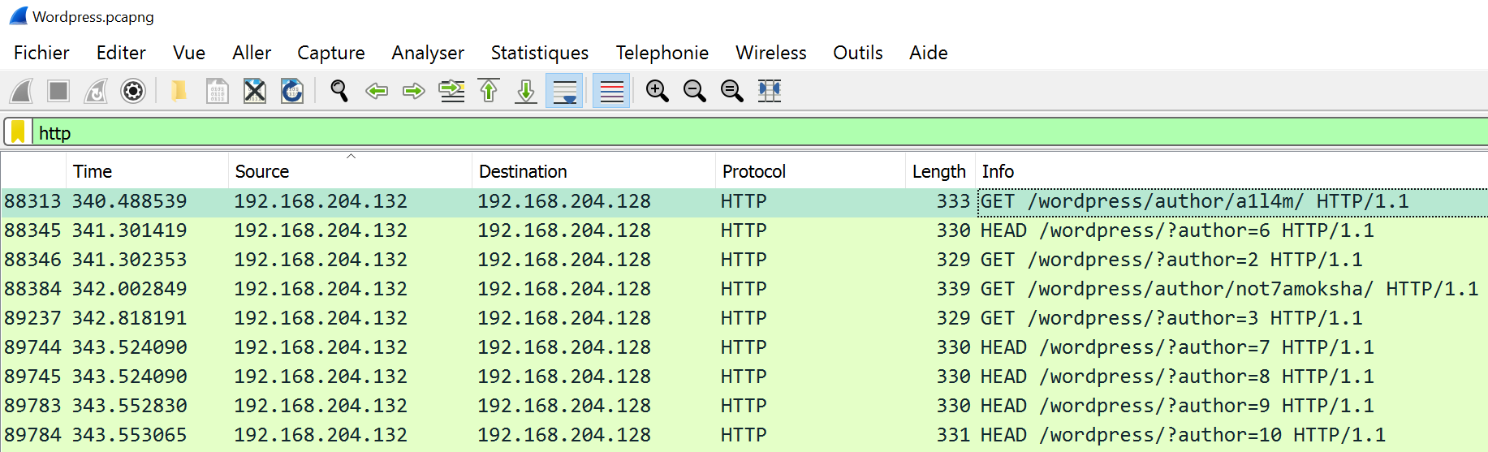Screen dimensions: 1488x452
Task: Go to previous packet with left arrow
Action: [377, 91]
